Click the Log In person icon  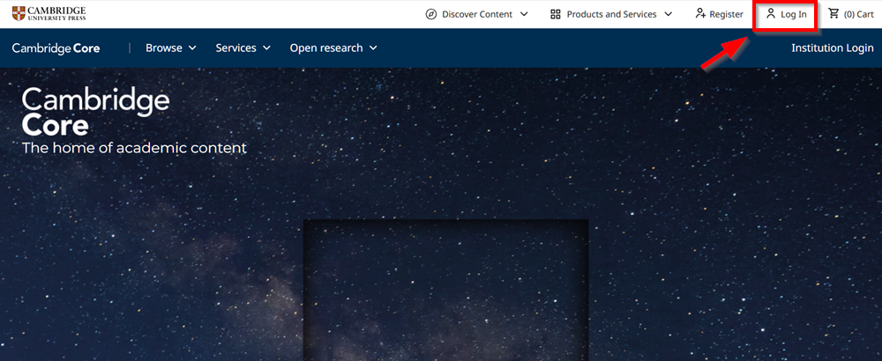771,14
